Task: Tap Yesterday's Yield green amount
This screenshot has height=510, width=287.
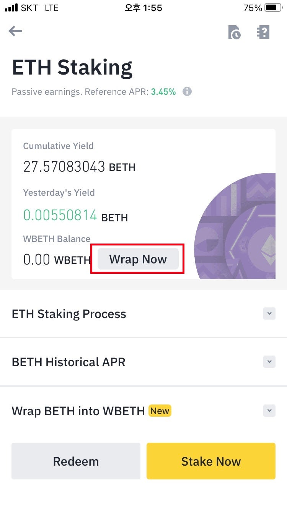Action: click(60, 215)
